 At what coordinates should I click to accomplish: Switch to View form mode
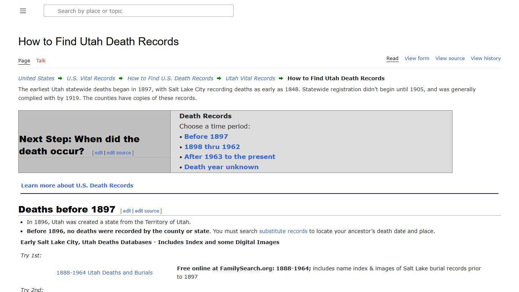[417, 58]
